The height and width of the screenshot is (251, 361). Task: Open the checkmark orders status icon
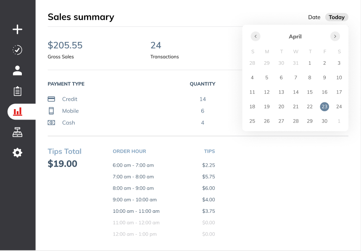coord(18,50)
